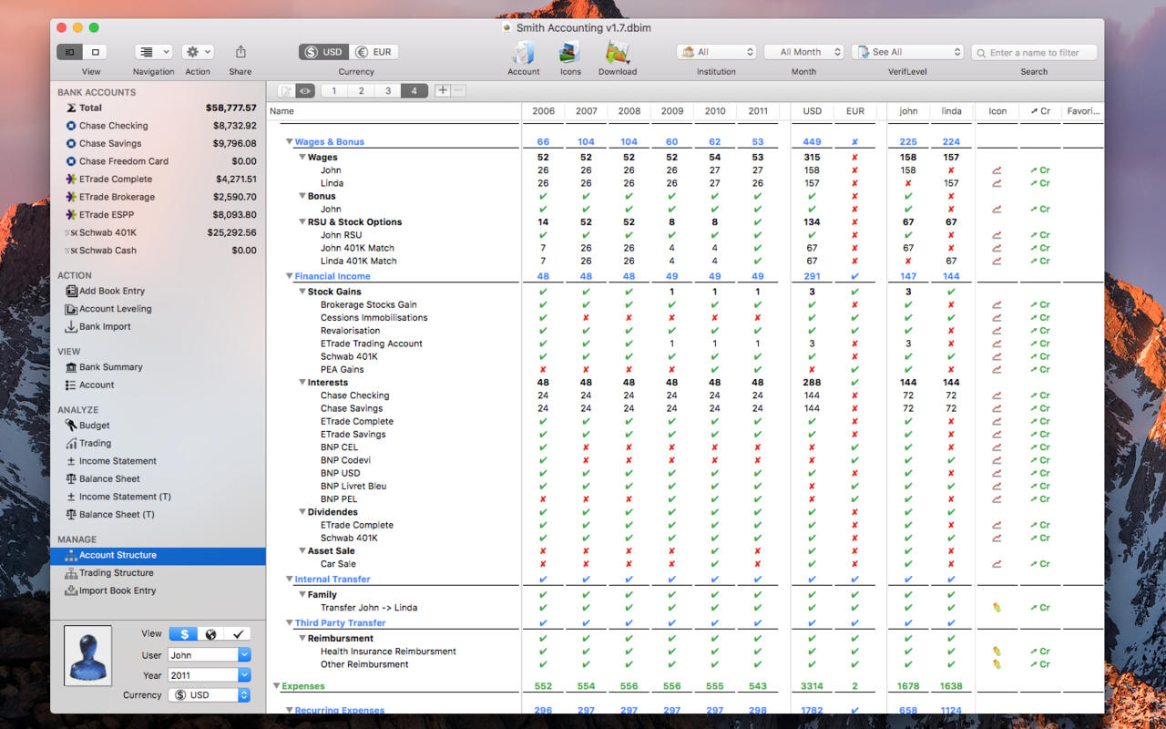Toggle the eye visibility button
Screen dimensions: 1166x729
[x=305, y=90]
